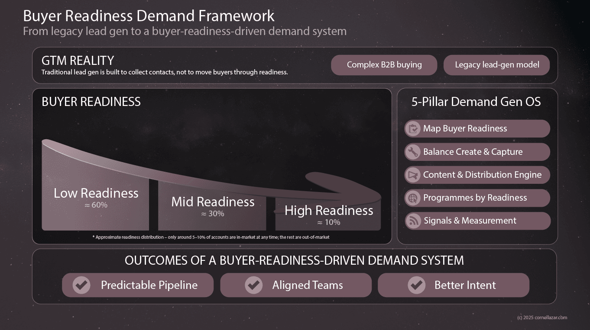Image resolution: width=590 pixels, height=330 pixels.
Task: Click the Buyer Readiness Demand Framework title
Action: [149, 16]
